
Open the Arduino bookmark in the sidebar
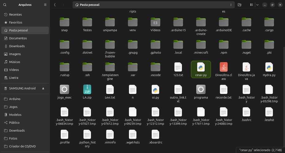pyautogui.click(x=25, y=99)
